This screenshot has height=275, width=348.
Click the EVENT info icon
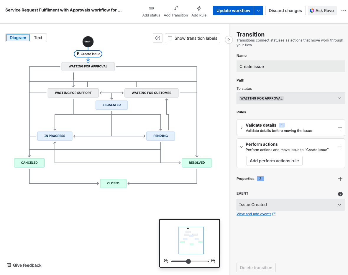click(x=340, y=194)
